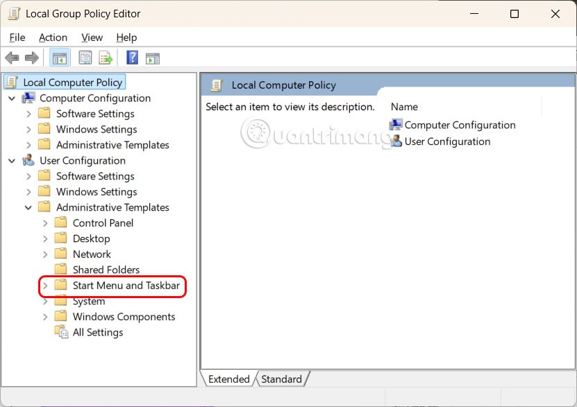Click the Local Computer Policy scroll icon in tree
Viewport: 577px width, 407px height.
[x=12, y=82]
